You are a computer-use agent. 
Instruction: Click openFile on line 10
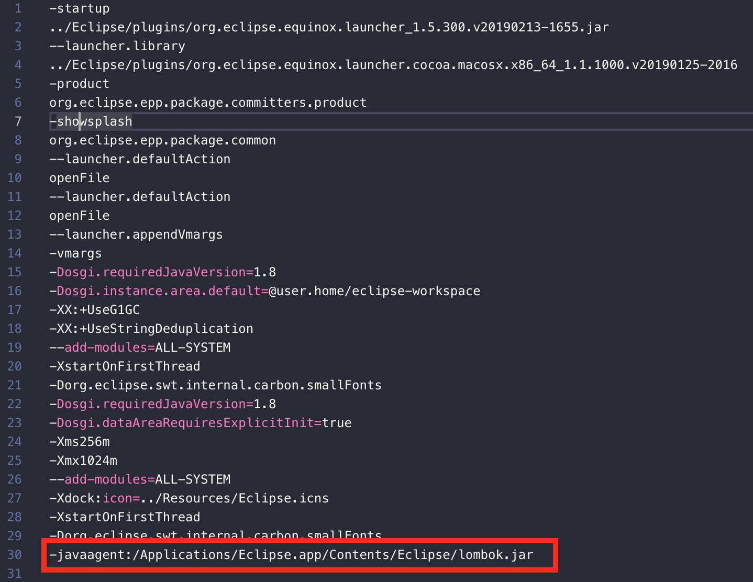pos(79,177)
